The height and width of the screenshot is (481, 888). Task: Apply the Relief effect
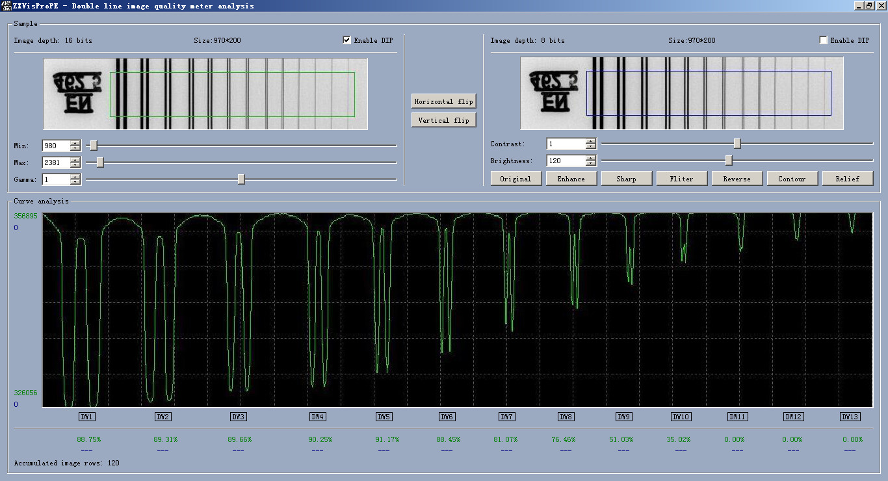point(847,179)
